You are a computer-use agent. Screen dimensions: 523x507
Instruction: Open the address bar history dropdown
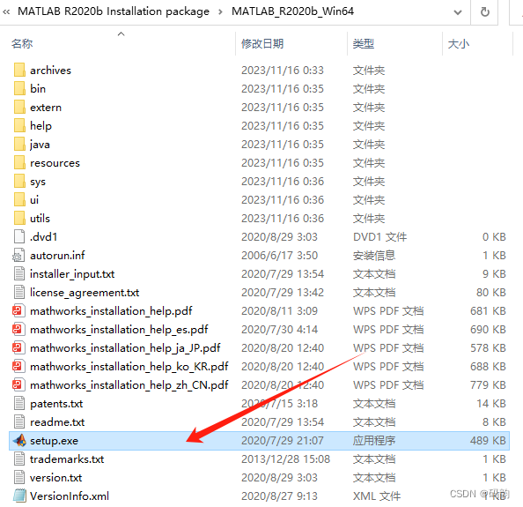(x=458, y=12)
